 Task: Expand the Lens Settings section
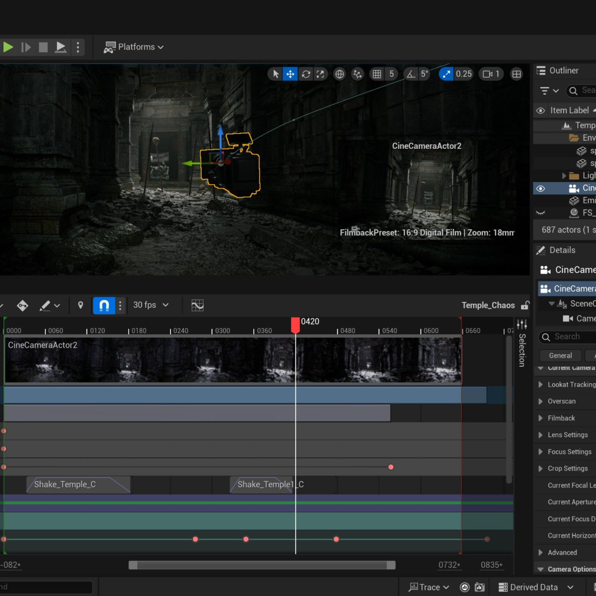pyautogui.click(x=541, y=435)
